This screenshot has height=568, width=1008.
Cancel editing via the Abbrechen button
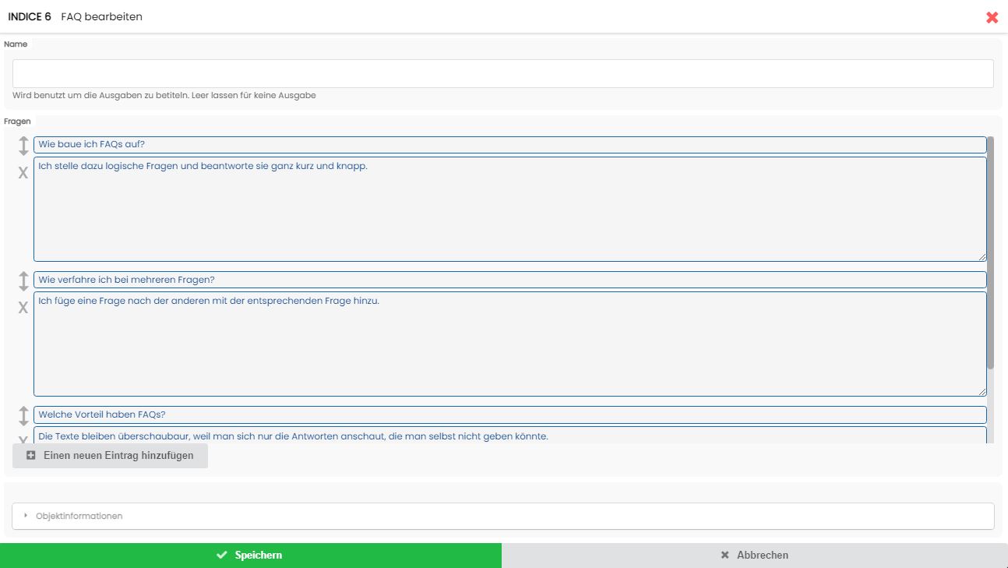coord(754,556)
